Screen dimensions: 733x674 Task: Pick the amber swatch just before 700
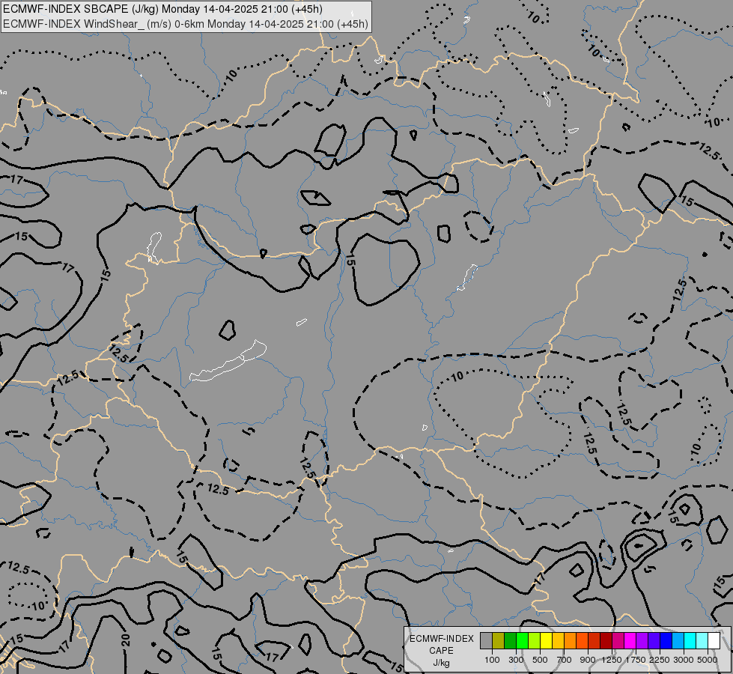pyautogui.click(x=558, y=641)
